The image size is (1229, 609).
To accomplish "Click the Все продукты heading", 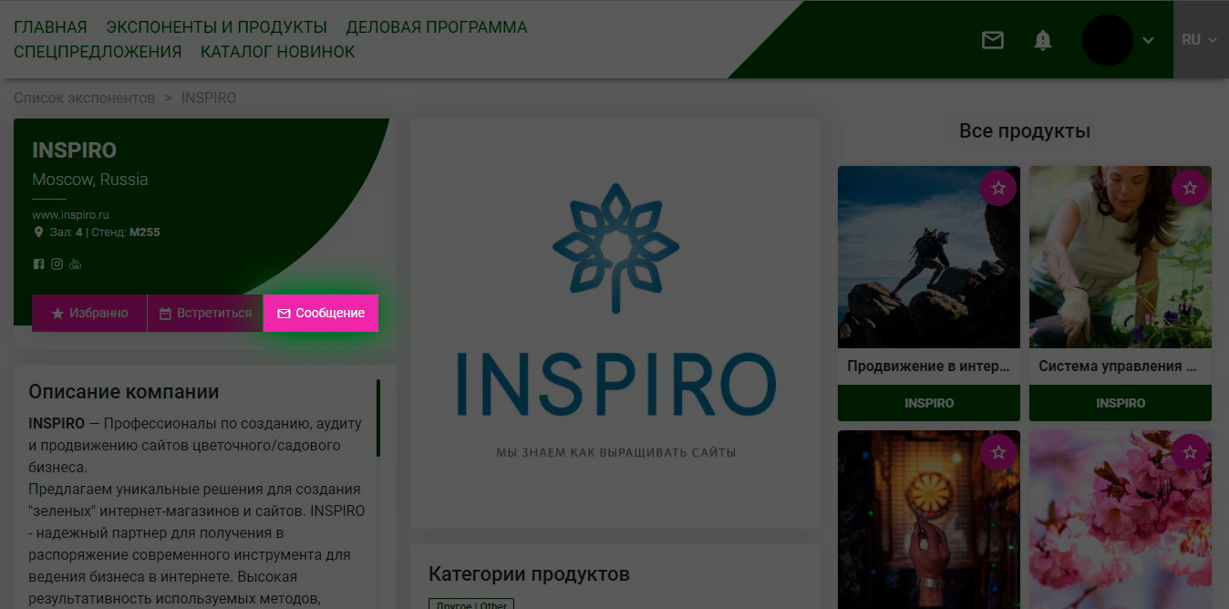I will pyautogui.click(x=1025, y=131).
